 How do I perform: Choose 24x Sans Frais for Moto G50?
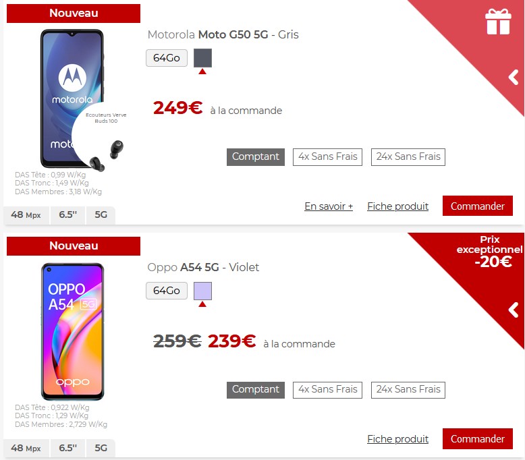point(408,157)
